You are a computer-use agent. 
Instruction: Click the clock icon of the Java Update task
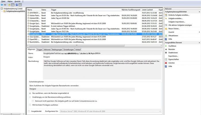[28, 37]
